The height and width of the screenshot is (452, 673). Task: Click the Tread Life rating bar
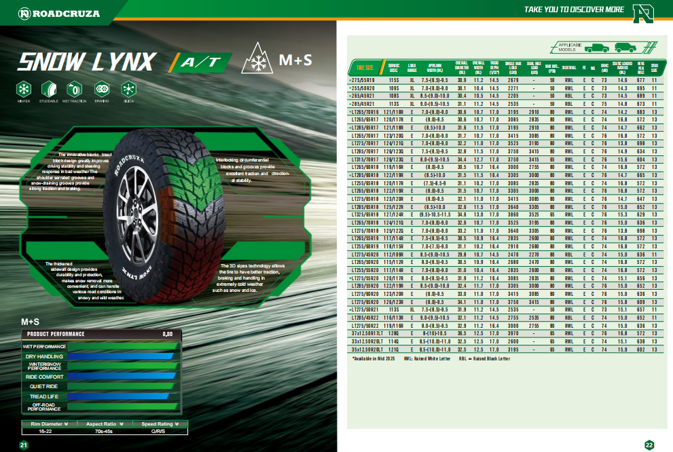118,396
